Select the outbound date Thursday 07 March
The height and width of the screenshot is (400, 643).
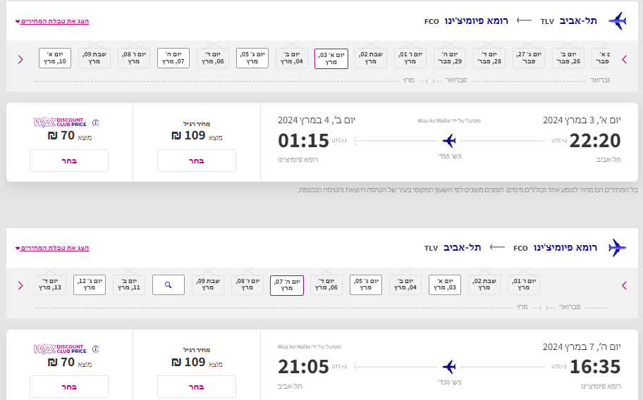173,58
